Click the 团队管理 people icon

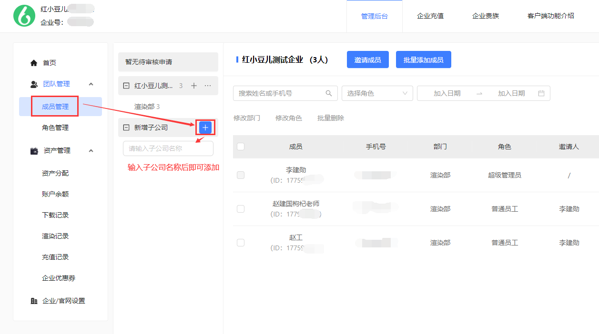(34, 84)
